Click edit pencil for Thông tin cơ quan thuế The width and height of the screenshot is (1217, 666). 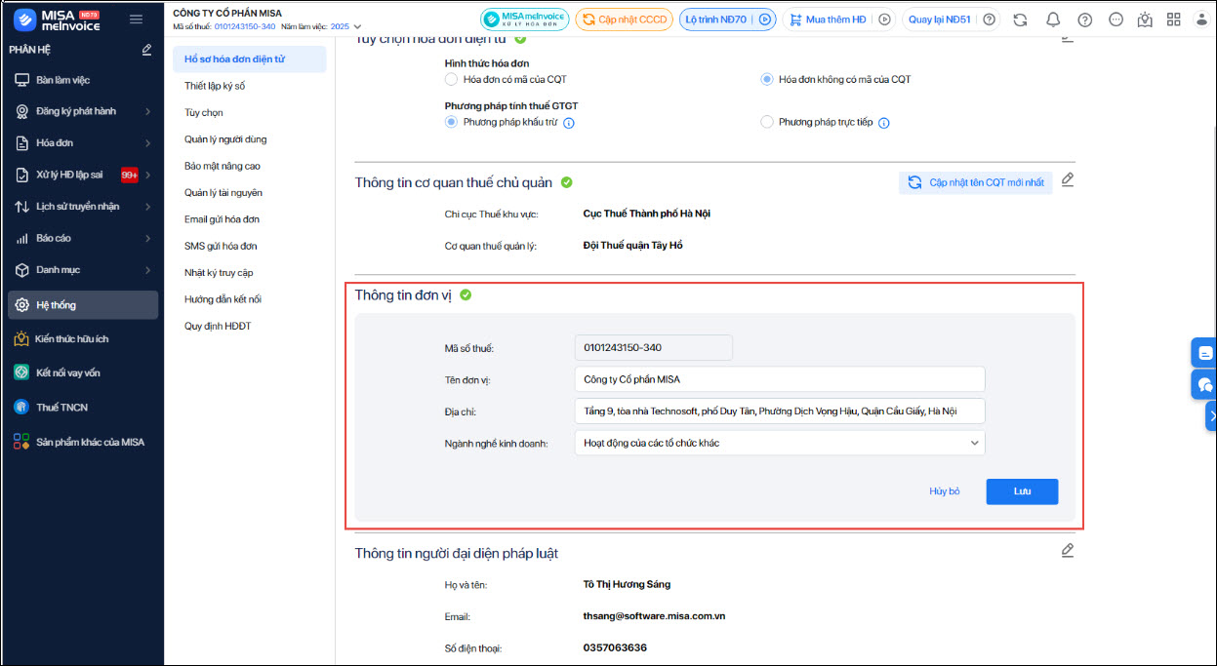1068,180
